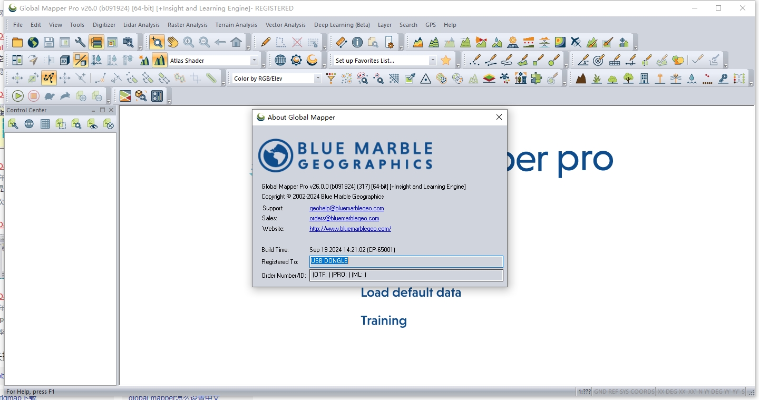Close the Control Center panel

(111, 110)
